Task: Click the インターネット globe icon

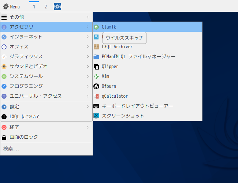Action: point(4,37)
